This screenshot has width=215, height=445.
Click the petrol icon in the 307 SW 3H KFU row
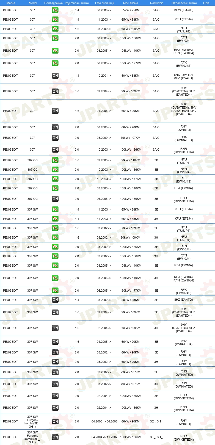pos(55,219)
